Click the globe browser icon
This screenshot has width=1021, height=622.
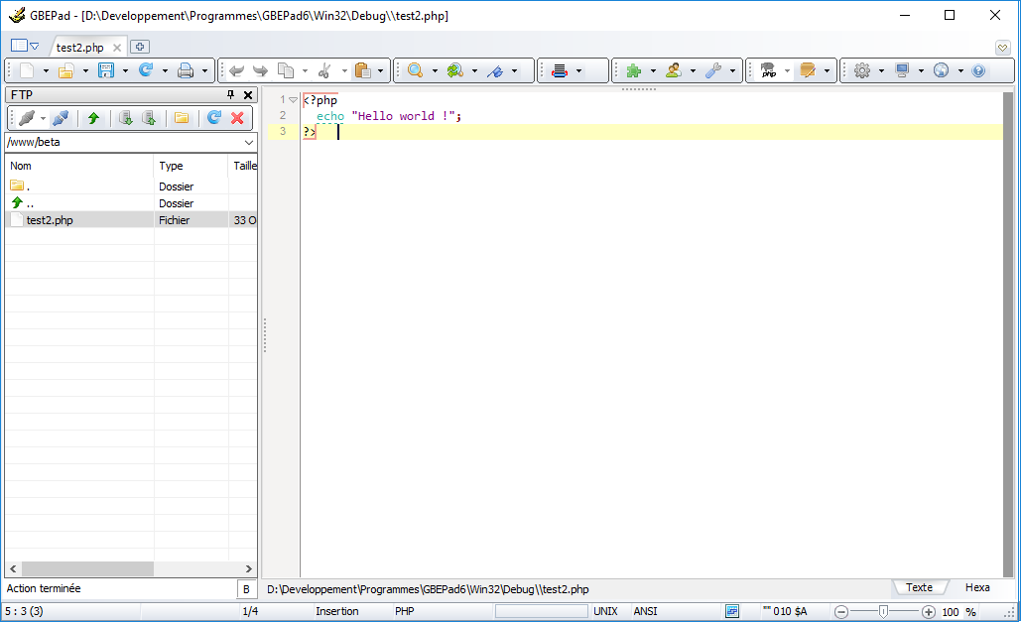coord(941,70)
